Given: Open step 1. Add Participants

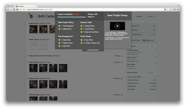Looking at the screenshot, I should click(67, 26).
